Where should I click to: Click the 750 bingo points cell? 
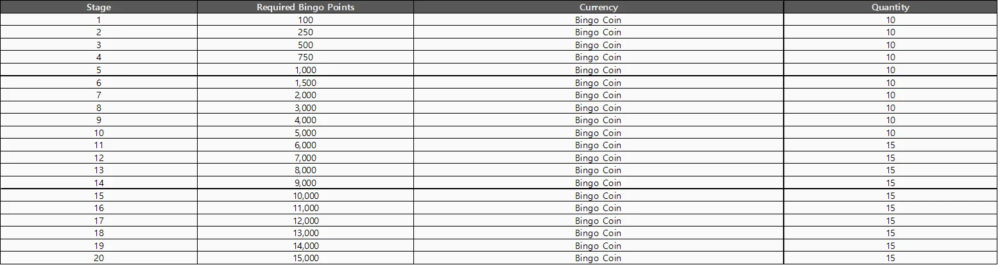[305, 57]
